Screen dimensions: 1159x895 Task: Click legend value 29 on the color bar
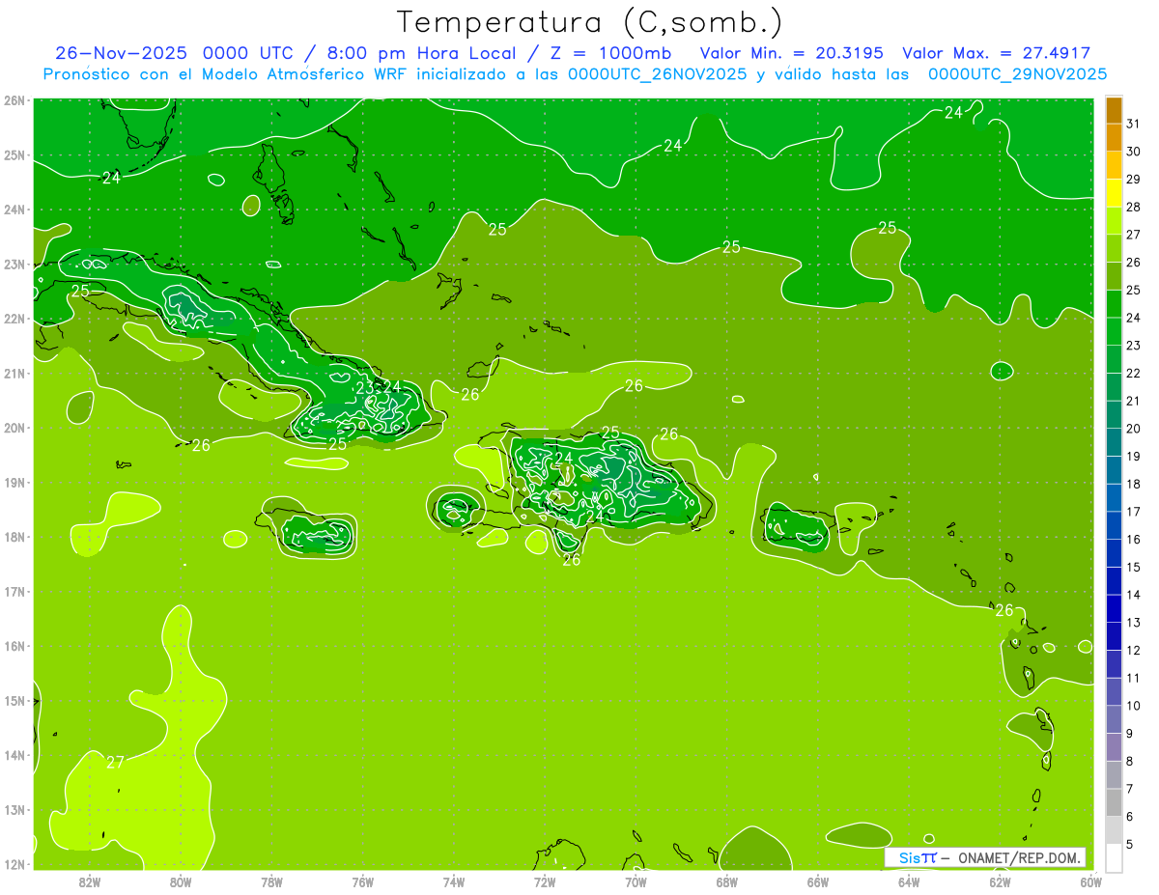(1133, 180)
